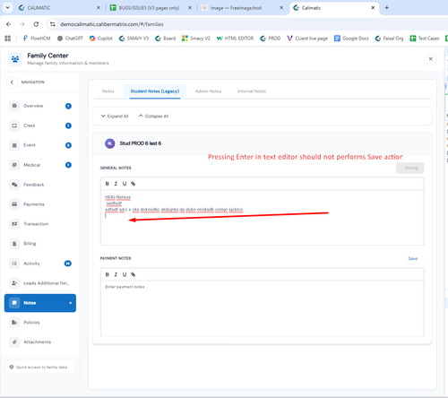Image resolution: width=448 pixels, height=398 pixels.
Task: Insert link in General Notes editor
Action: 134,184
